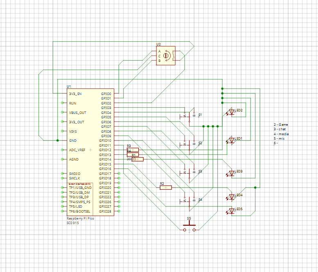This screenshot has height=272, width=318.
Task: Click the RUN pin endpoint circle
Action: click(62, 103)
